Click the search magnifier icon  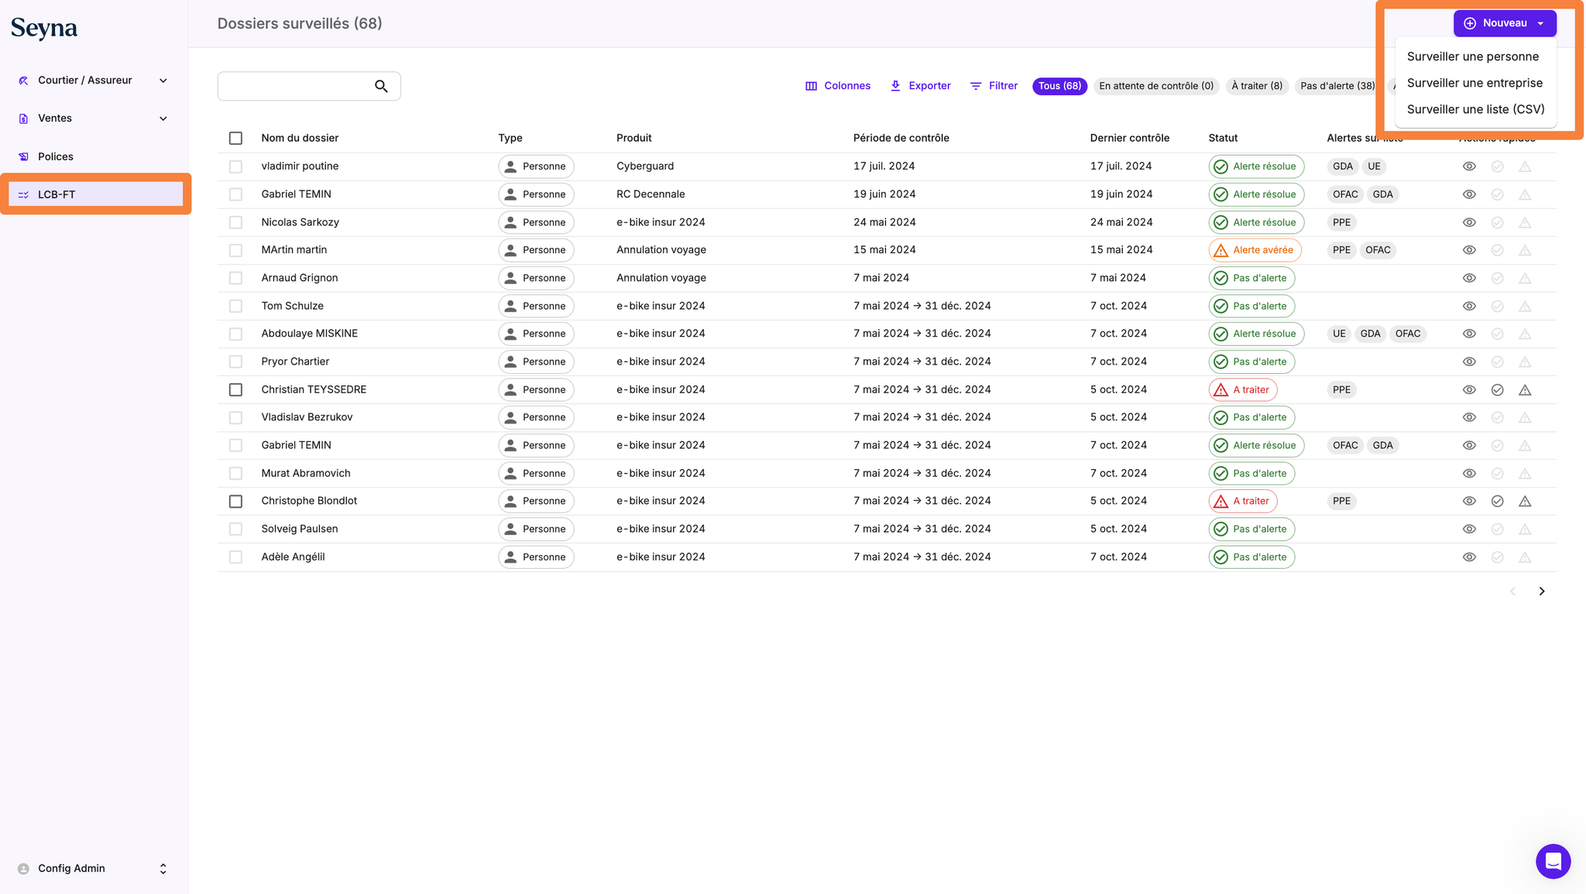(x=381, y=86)
